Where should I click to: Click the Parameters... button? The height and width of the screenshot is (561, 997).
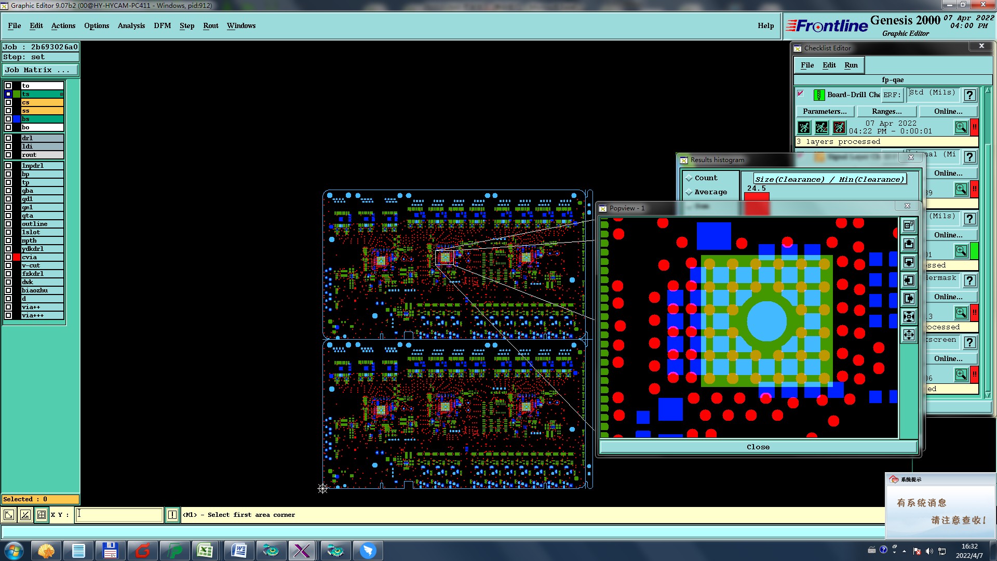click(825, 111)
